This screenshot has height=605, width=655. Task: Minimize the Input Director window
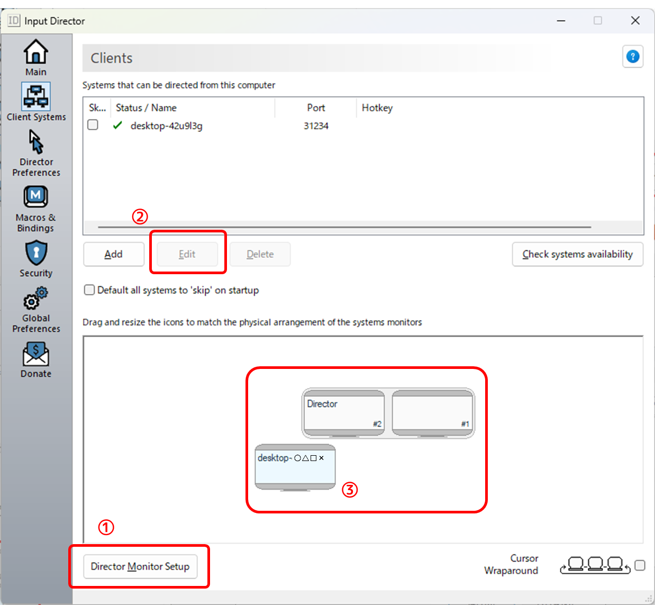click(x=561, y=21)
